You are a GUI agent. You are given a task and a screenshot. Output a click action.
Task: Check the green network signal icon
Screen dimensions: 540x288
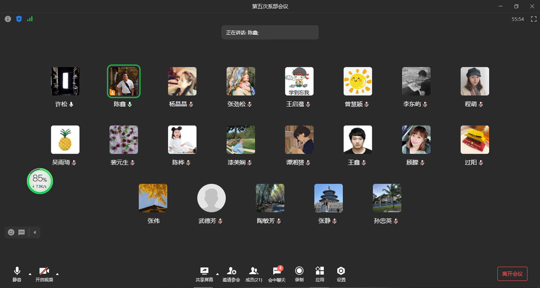pyautogui.click(x=30, y=19)
